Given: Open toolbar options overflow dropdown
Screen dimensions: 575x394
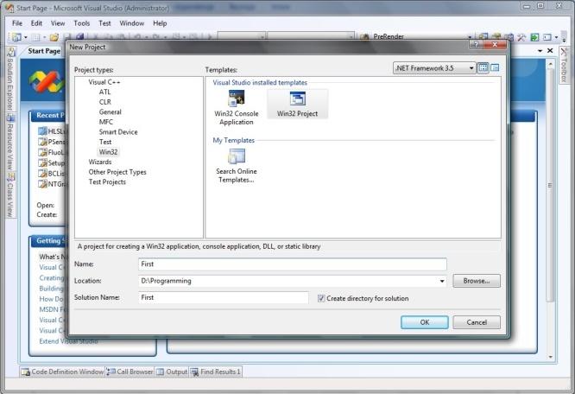Looking at the screenshot, I should 564,37.
